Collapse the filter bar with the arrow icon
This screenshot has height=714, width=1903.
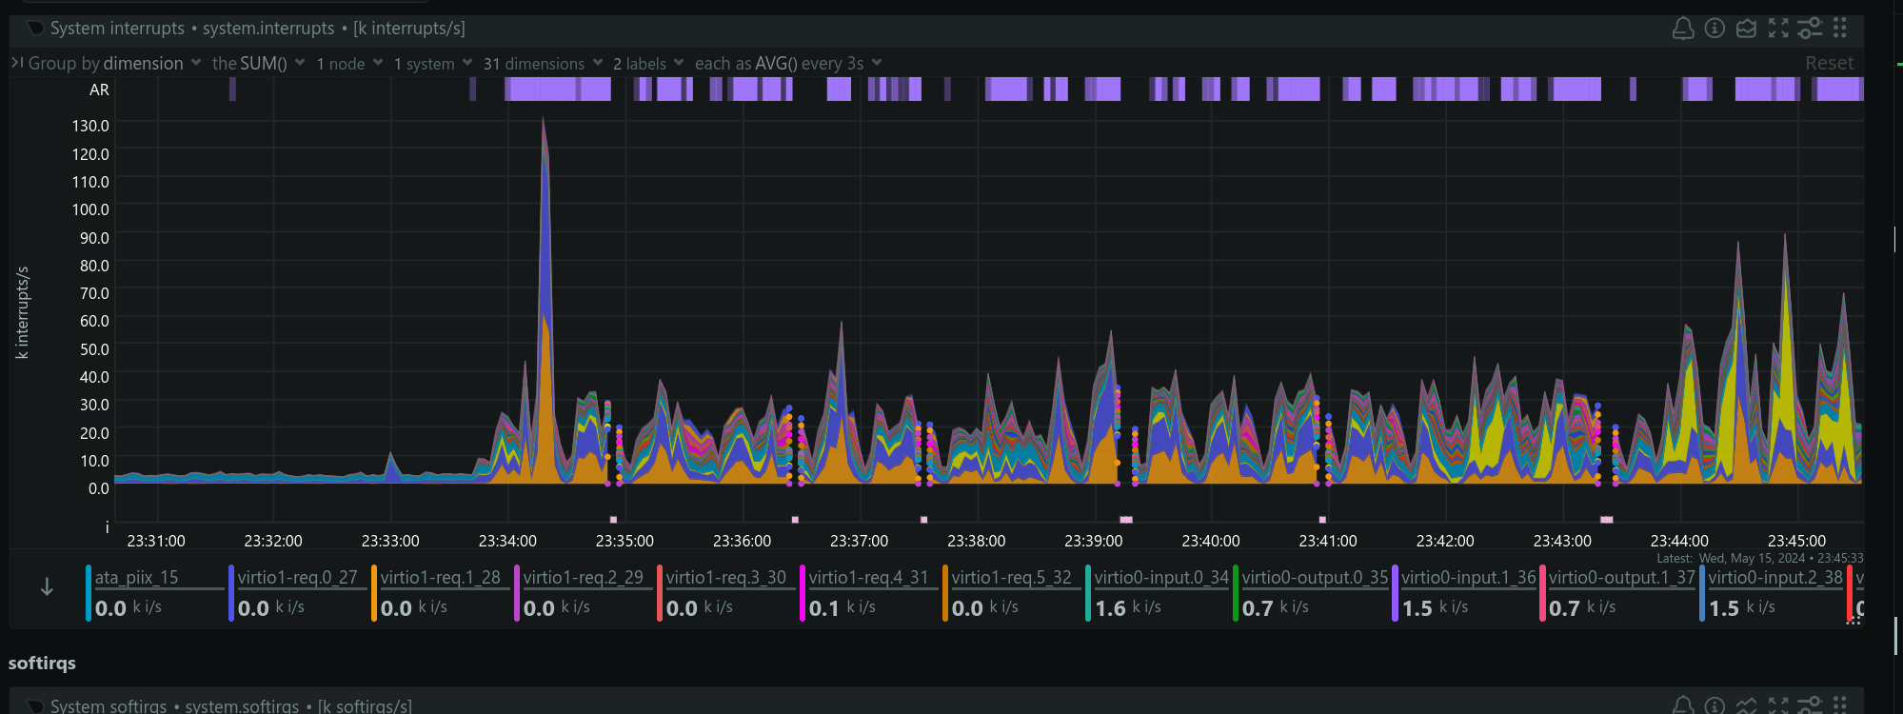(x=17, y=63)
